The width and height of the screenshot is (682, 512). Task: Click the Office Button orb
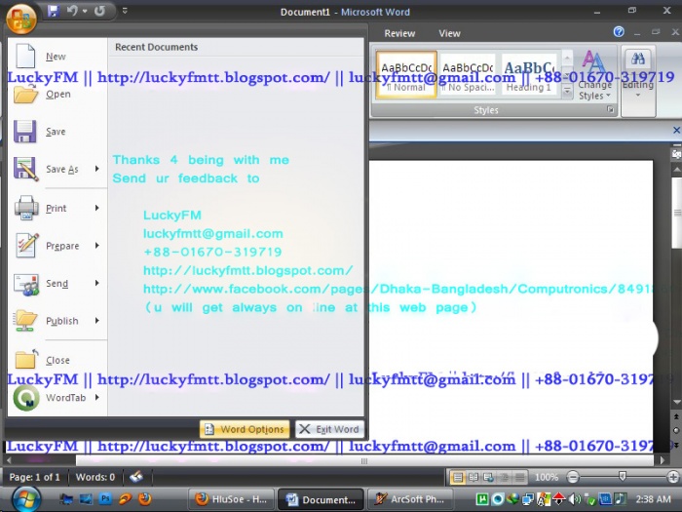[19, 17]
